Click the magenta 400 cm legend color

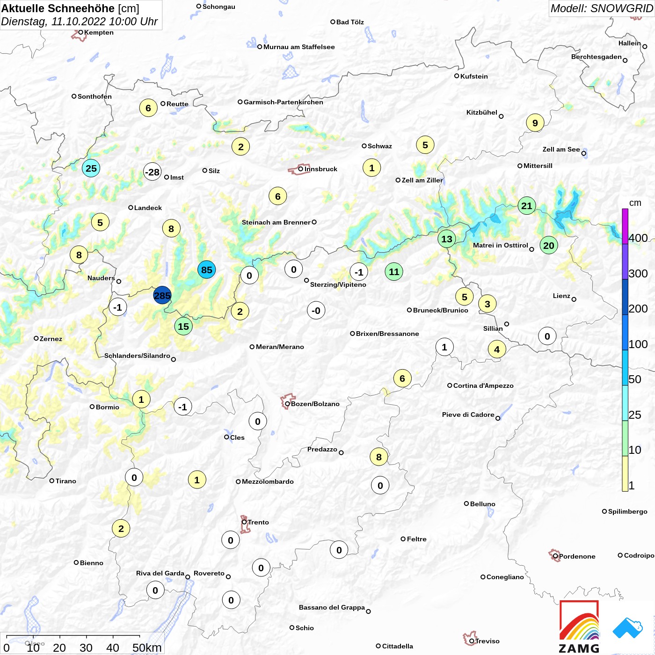(x=625, y=226)
